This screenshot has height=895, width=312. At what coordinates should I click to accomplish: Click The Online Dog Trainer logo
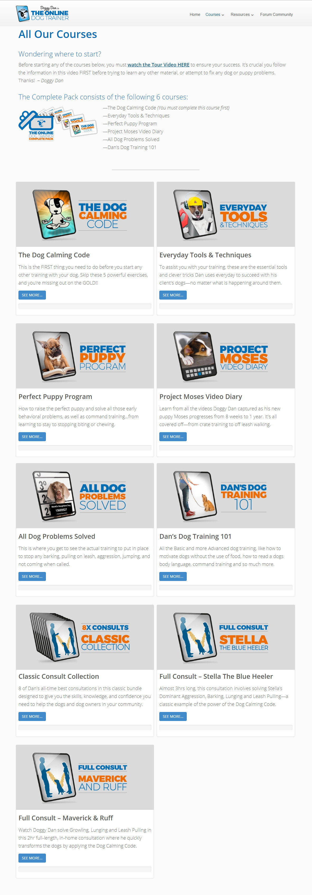(42, 13)
